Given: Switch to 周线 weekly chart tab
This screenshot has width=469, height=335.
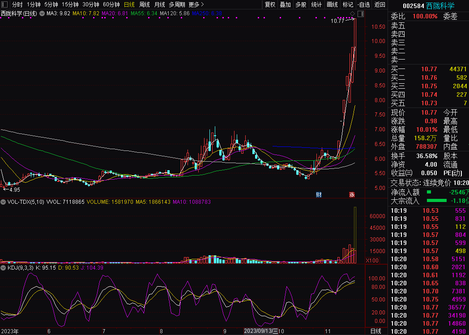Looking at the screenshot, I should point(144,4).
